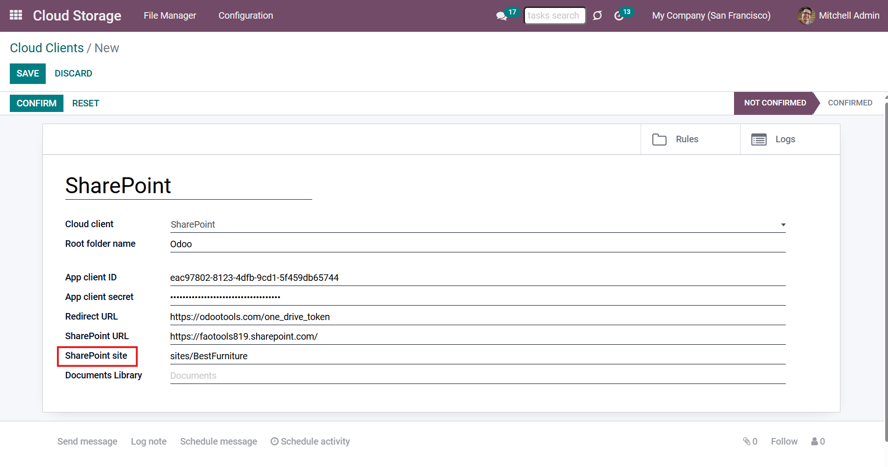
Task: Click the Reset button
Action: 86,103
